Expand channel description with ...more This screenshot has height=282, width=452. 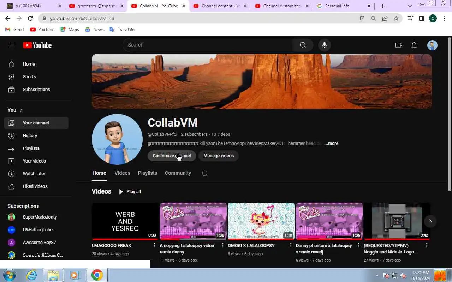331,143
